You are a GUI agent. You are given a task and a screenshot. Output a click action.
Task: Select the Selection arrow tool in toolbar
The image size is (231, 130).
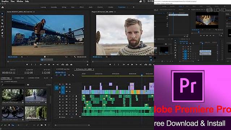2,14
